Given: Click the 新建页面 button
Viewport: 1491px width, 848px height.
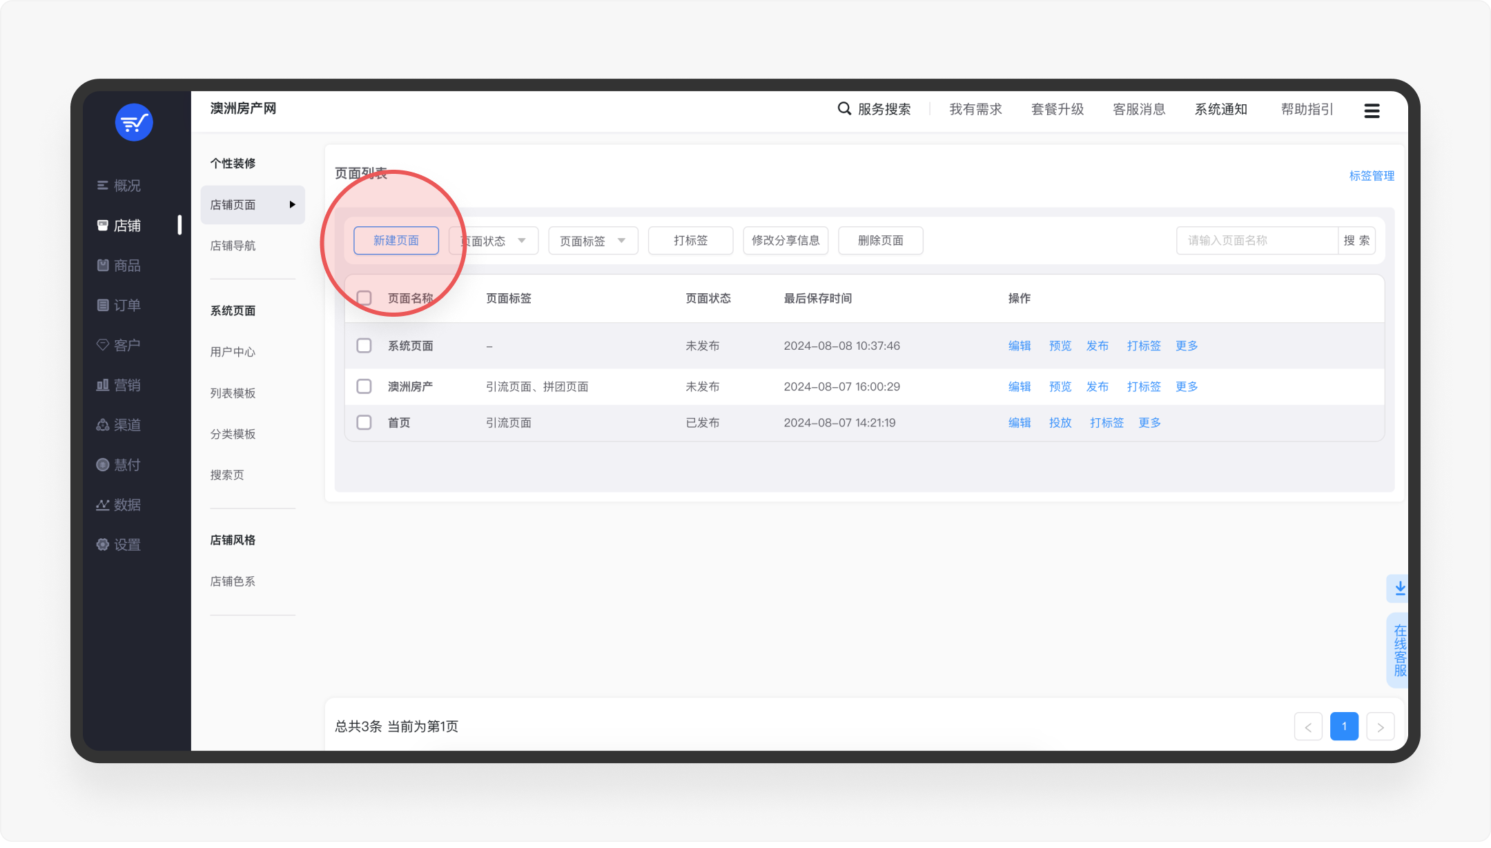Looking at the screenshot, I should pos(396,241).
